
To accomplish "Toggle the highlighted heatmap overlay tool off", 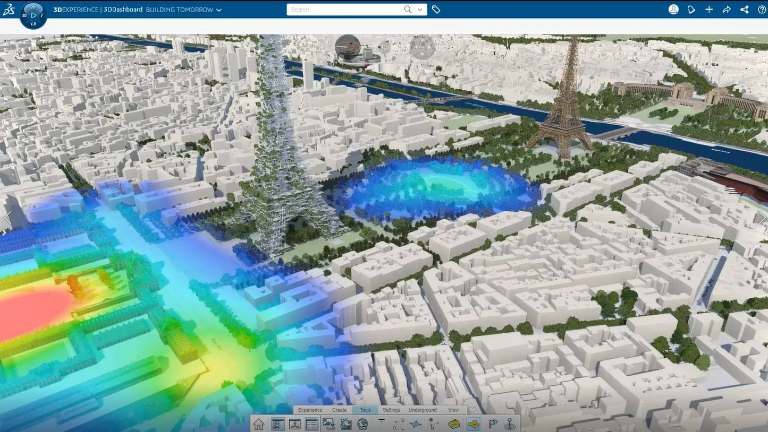I will 474,424.
